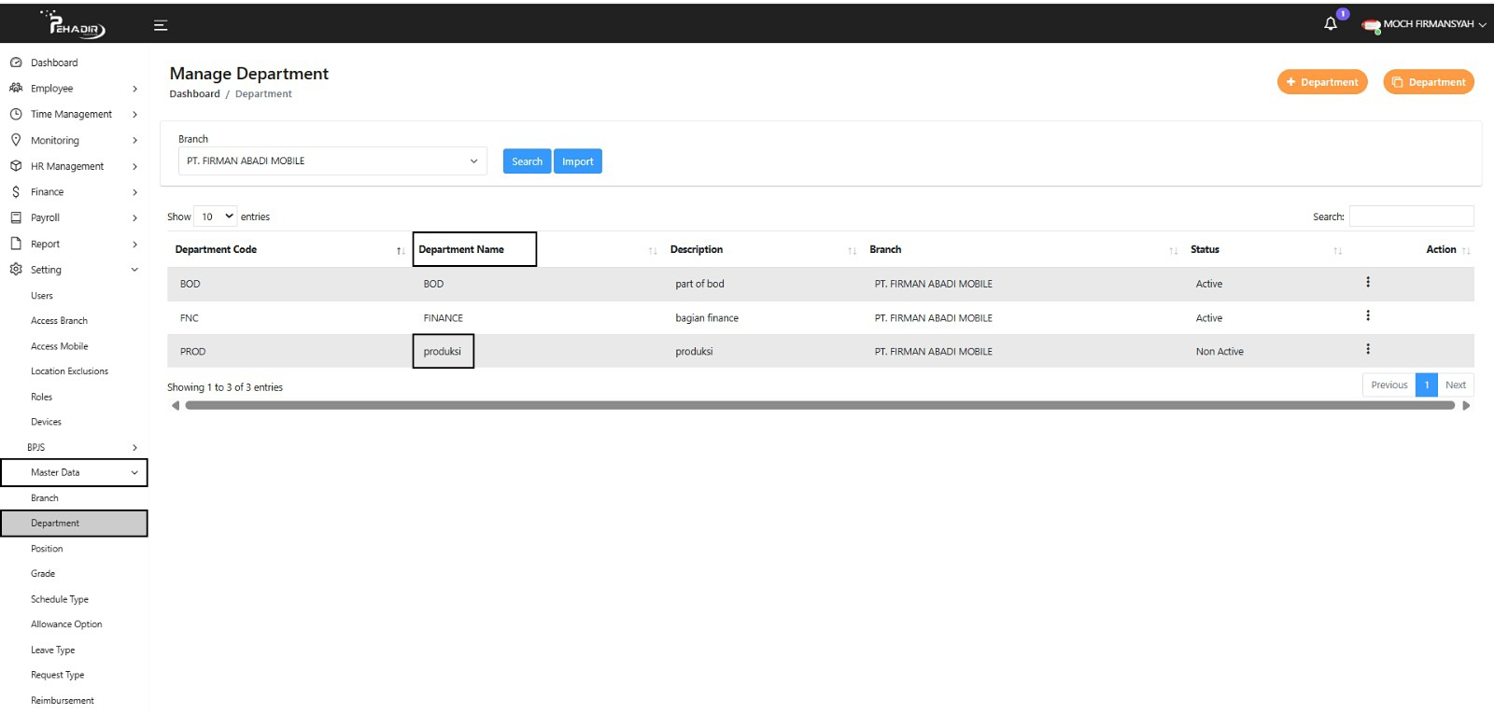Expand the Employee sidebar menu
1494x713 pixels.
74,89
